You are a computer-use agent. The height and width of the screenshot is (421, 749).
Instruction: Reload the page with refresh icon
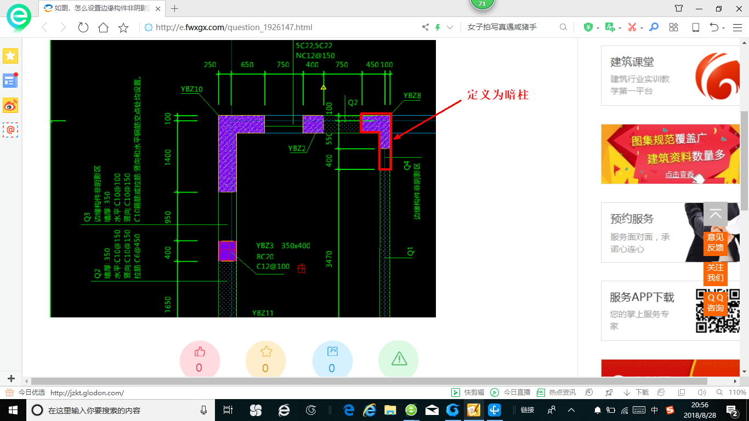coord(83,27)
